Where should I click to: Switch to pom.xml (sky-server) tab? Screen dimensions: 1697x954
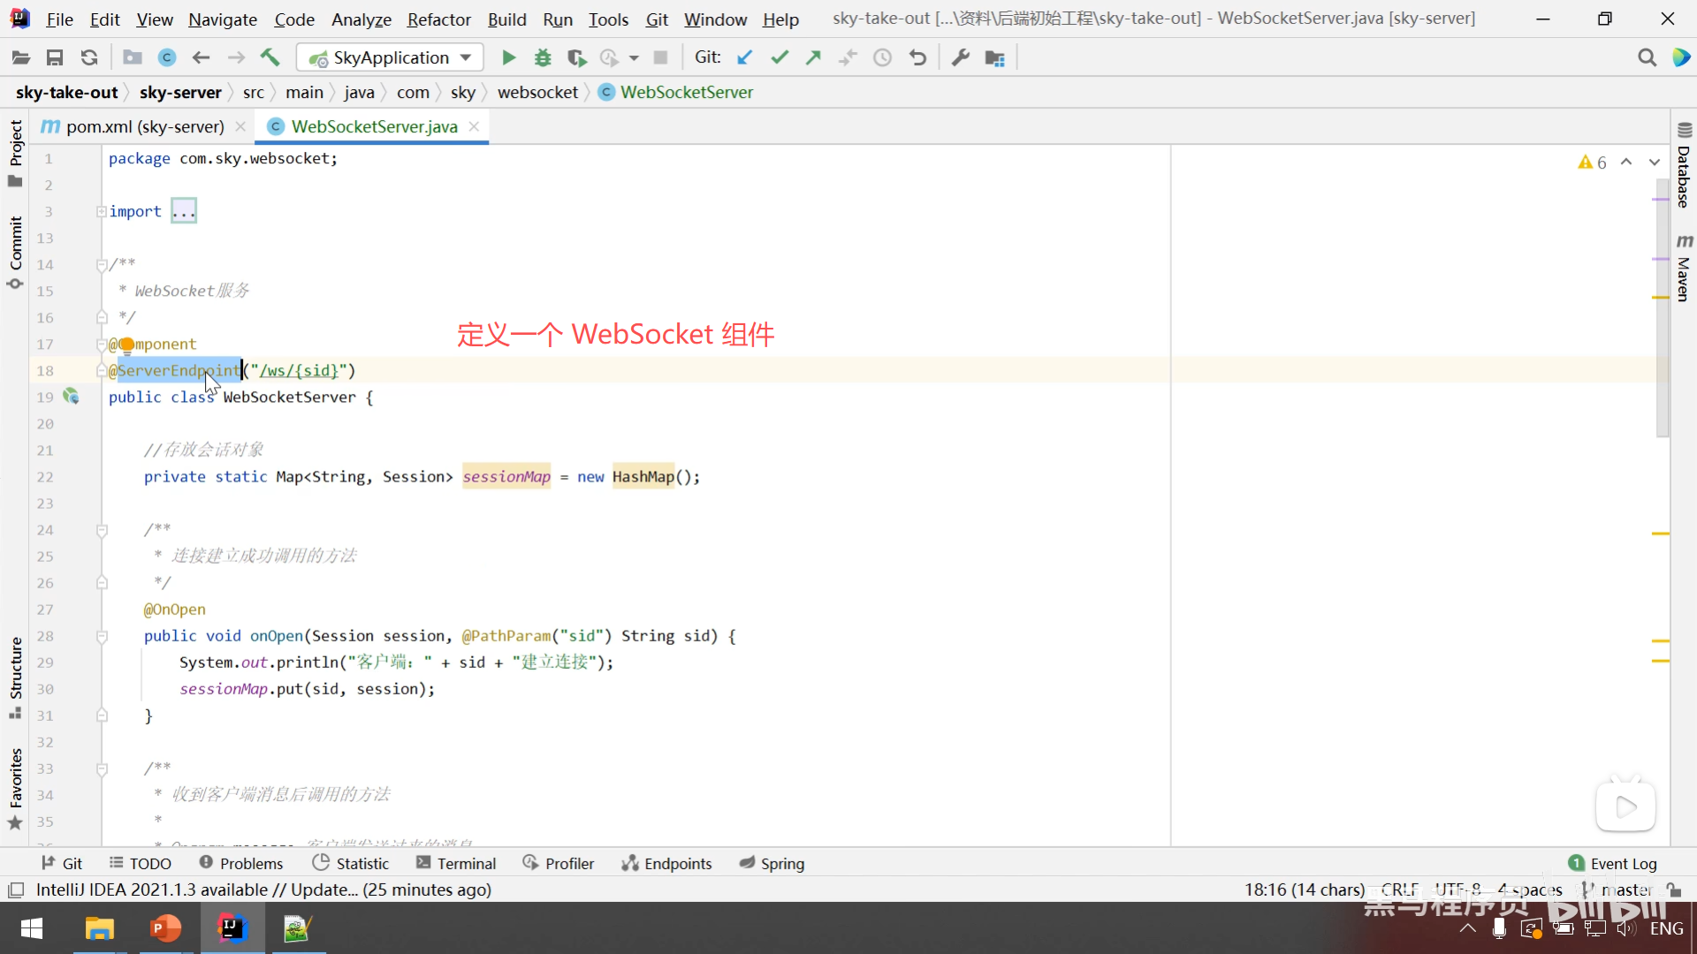click(144, 126)
